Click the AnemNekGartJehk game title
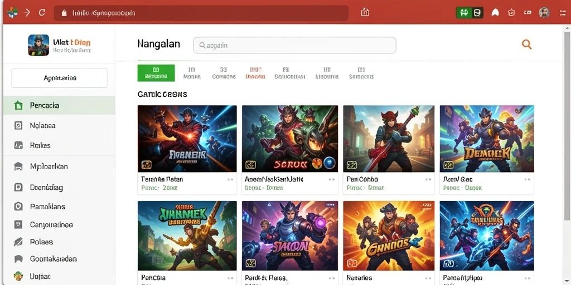Image resolution: width=571 pixels, height=285 pixels. click(274, 179)
